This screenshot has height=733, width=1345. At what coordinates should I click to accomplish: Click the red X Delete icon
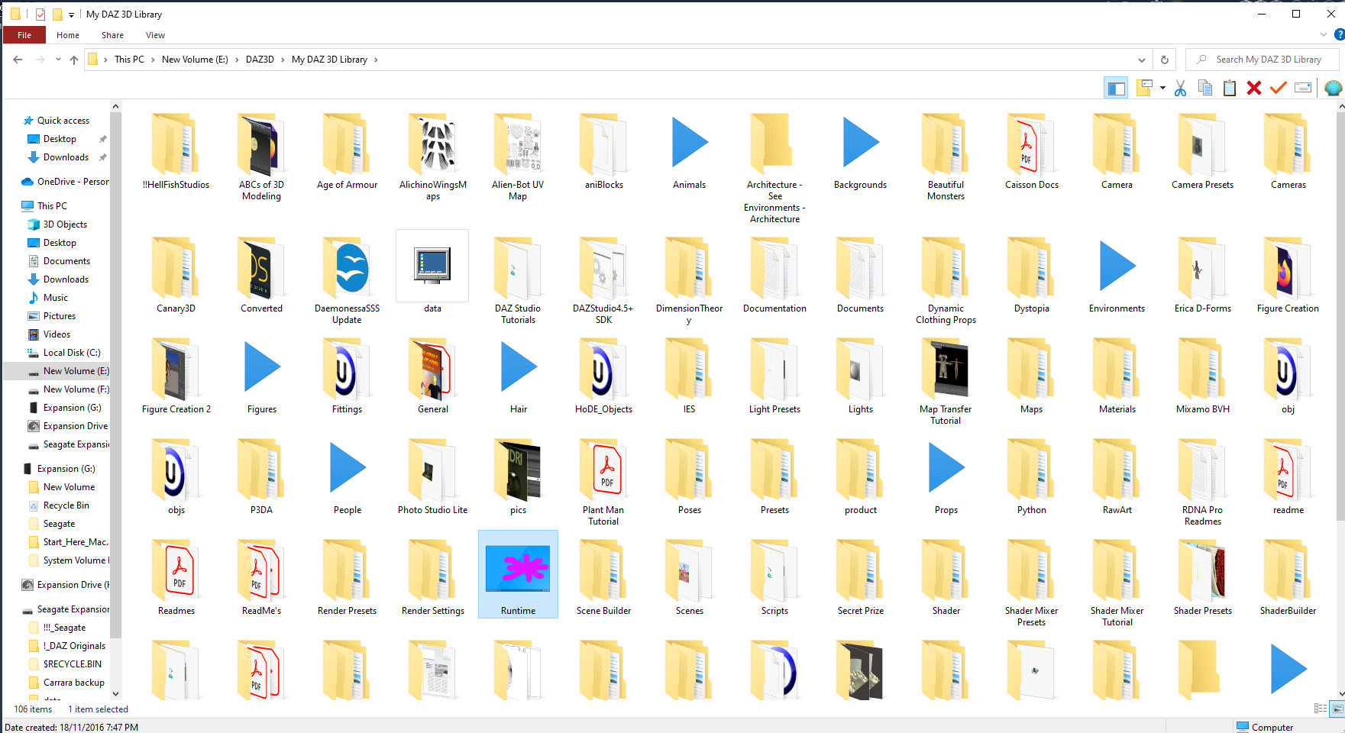click(1254, 89)
